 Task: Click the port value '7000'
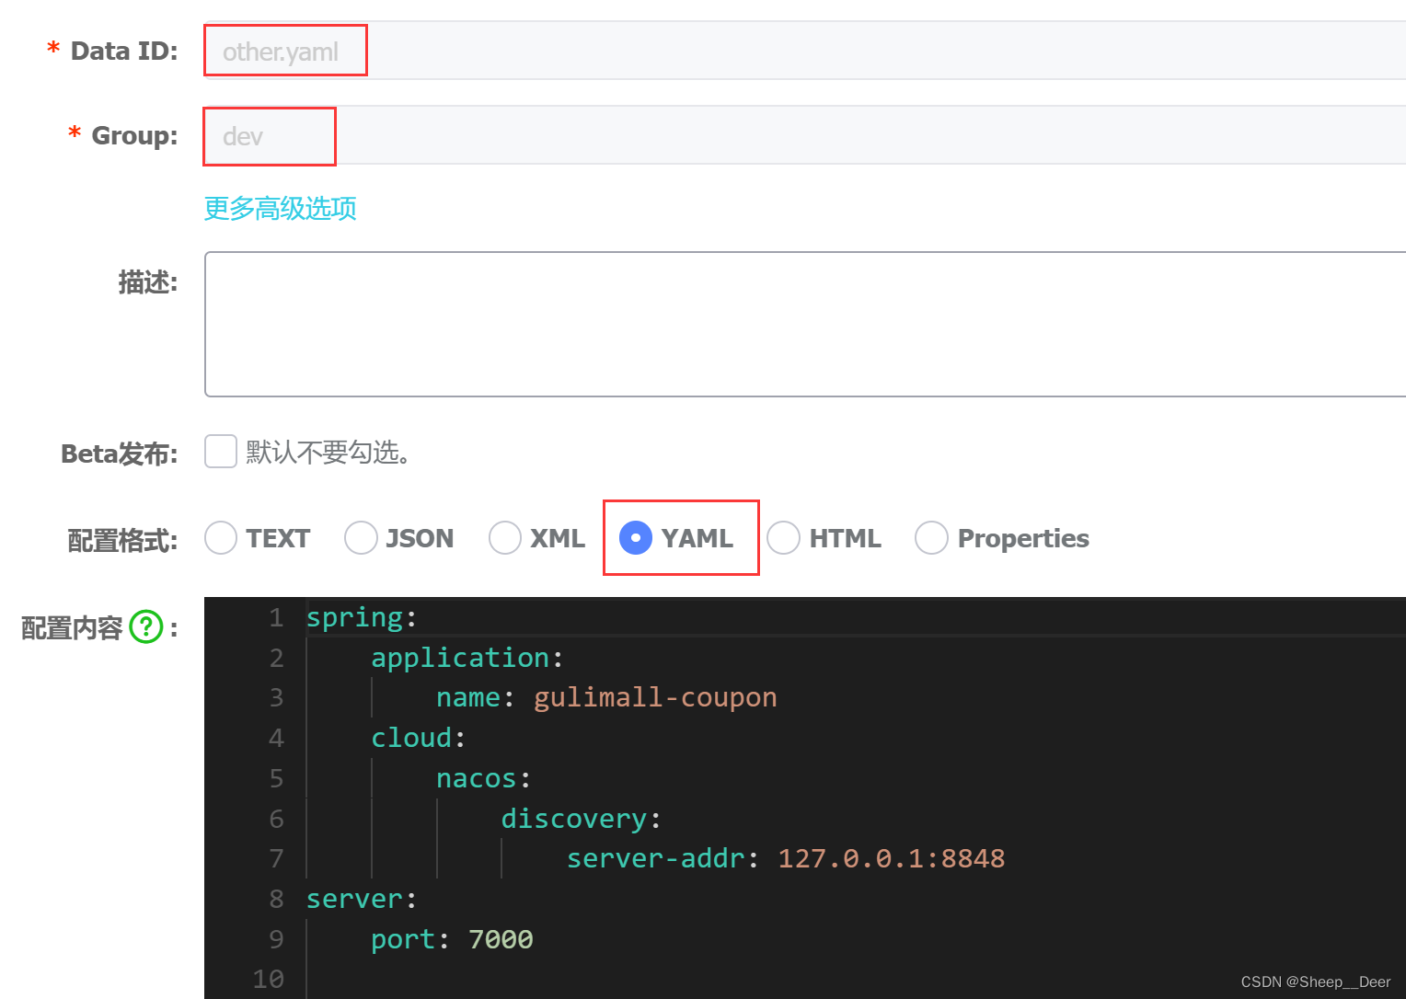click(501, 939)
